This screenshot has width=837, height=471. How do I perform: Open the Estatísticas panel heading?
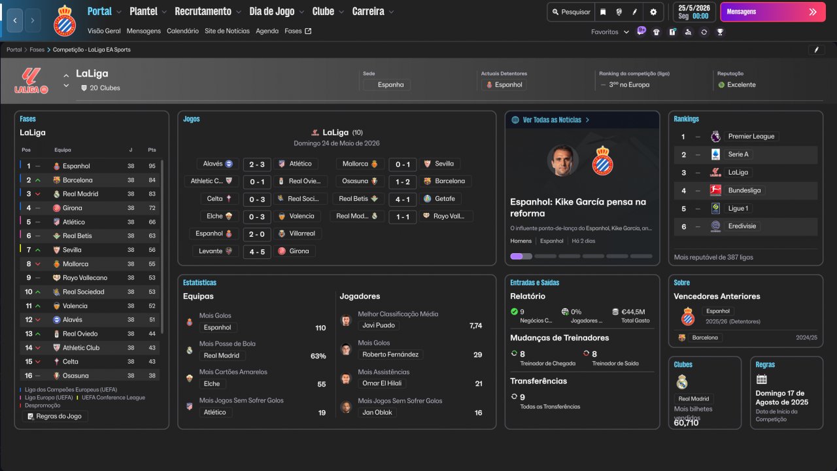[x=200, y=283]
